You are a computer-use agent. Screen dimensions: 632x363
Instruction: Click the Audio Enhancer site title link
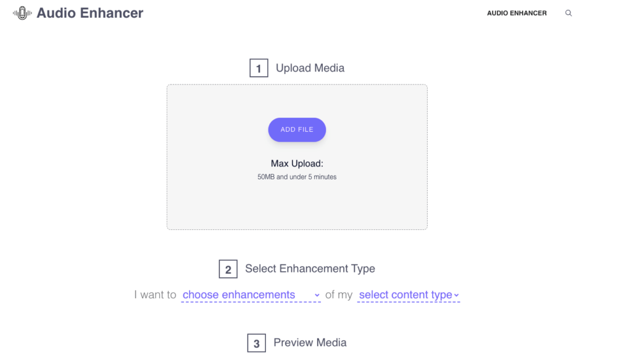[90, 12]
